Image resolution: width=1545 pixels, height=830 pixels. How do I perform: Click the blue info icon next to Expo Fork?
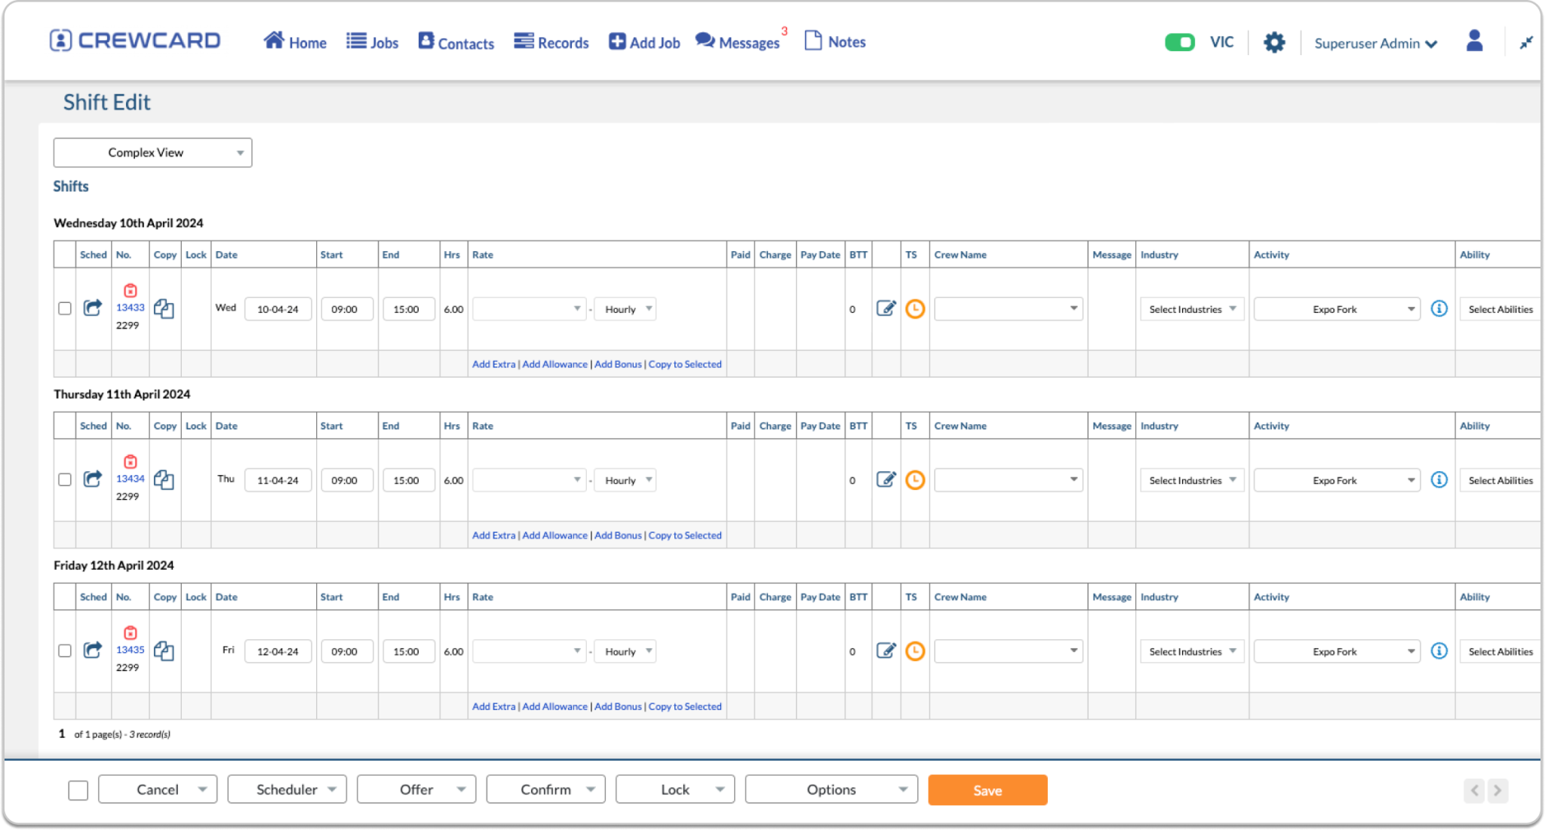point(1439,309)
